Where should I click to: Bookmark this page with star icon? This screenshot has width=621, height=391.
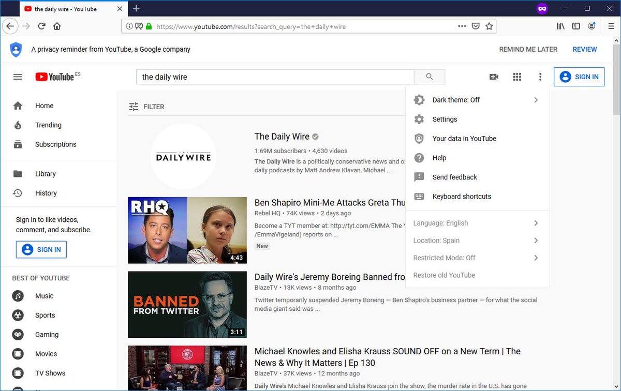click(x=489, y=26)
